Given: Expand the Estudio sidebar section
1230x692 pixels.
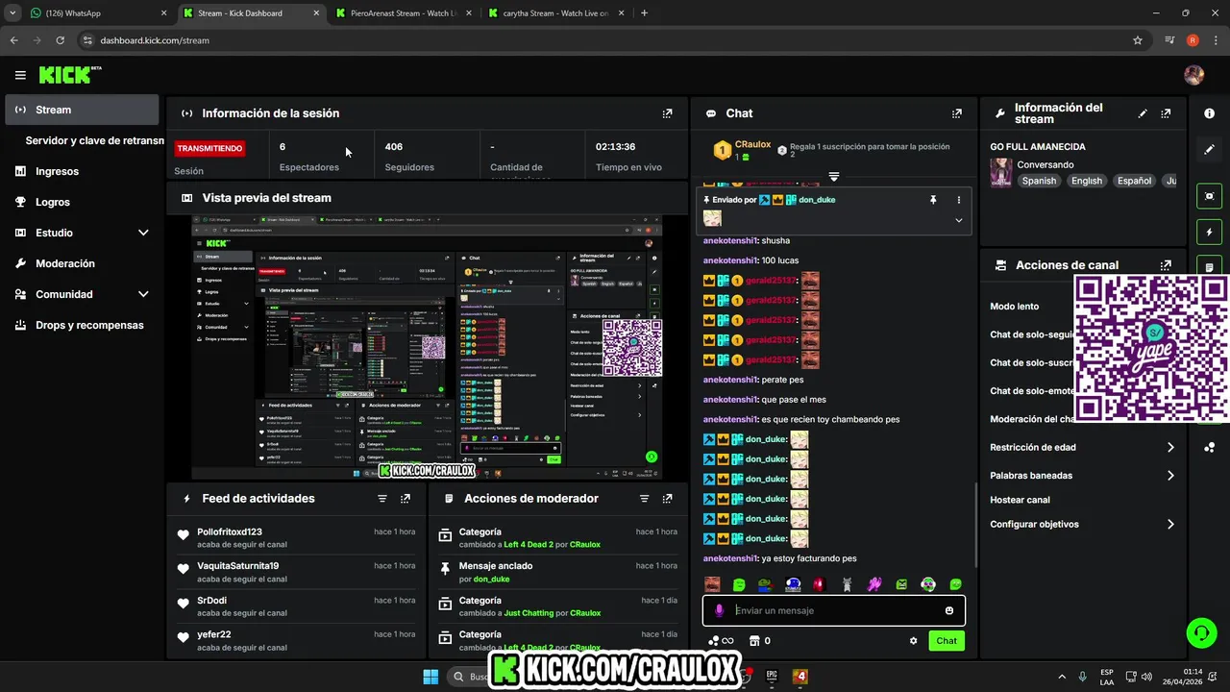Looking at the screenshot, I should tap(143, 233).
